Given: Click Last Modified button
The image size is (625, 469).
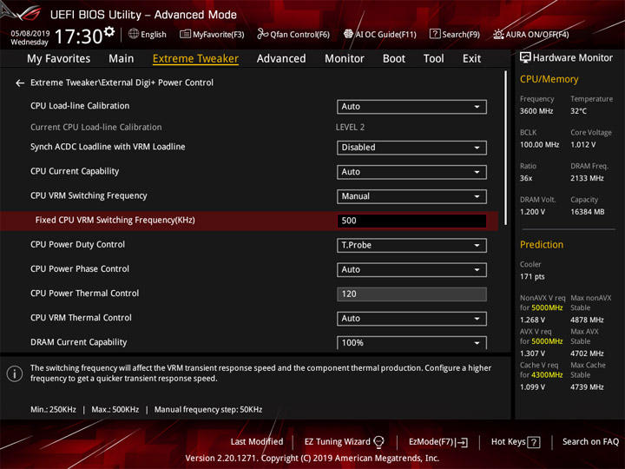Looking at the screenshot, I should click(x=257, y=442).
